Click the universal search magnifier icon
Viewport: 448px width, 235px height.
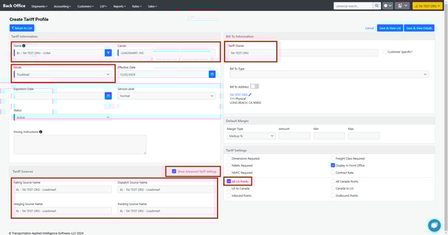click(377, 6)
